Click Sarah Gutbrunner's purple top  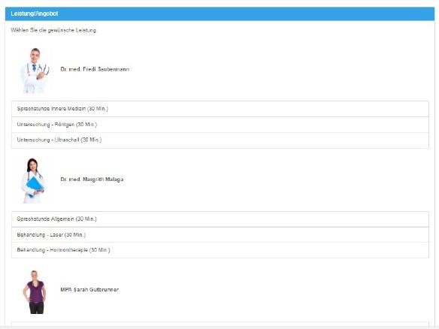click(x=35, y=291)
